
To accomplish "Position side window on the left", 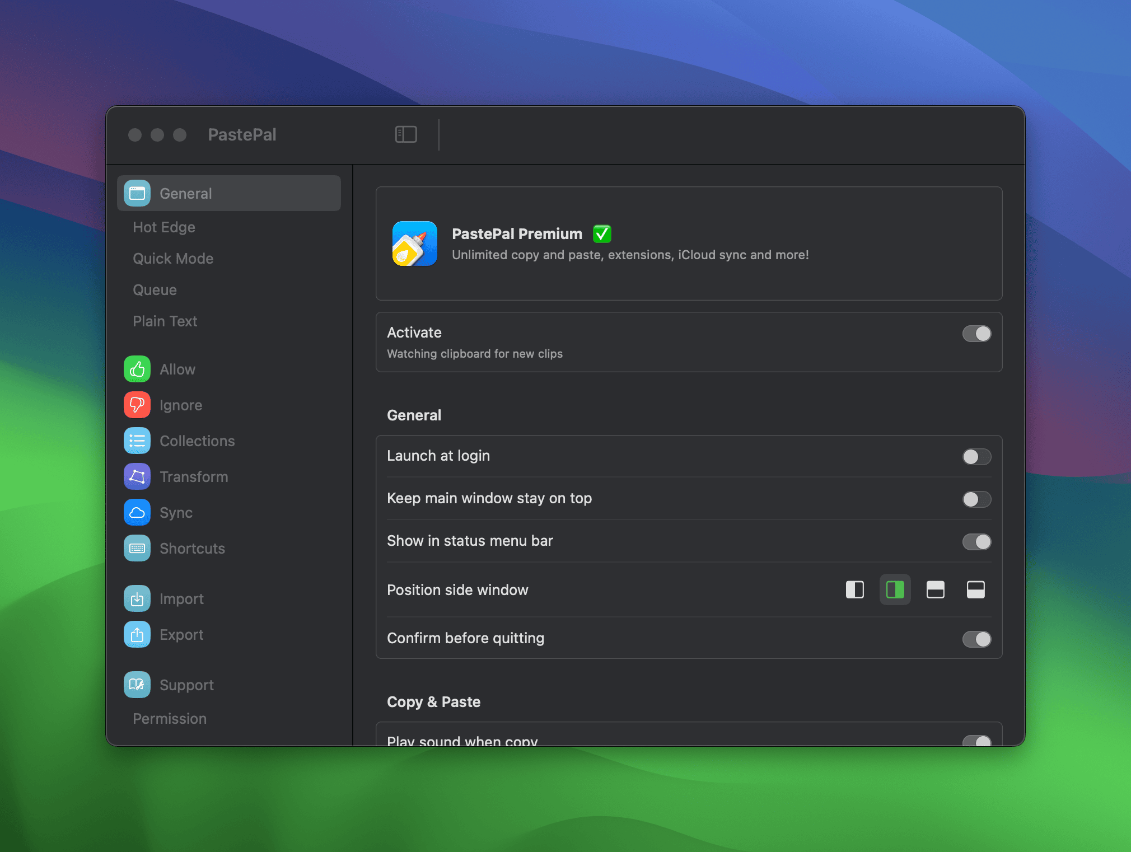I will 855,589.
